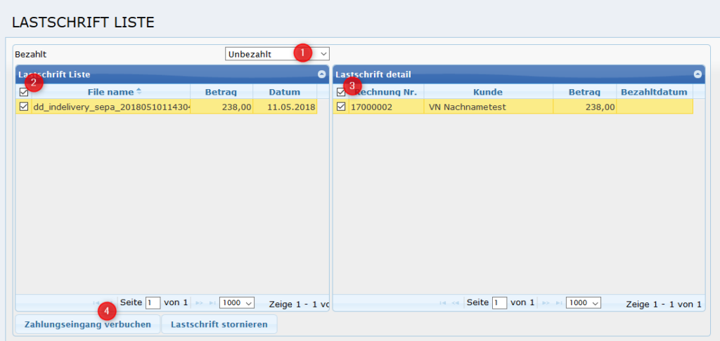Collapse the left Lastschrift Liste panel
This screenshot has width=720, height=341.
tap(321, 74)
